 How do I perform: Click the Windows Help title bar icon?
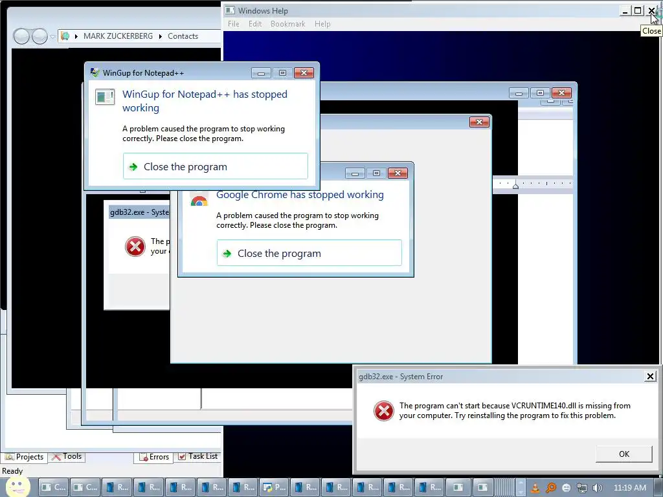click(x=230, y=10)
